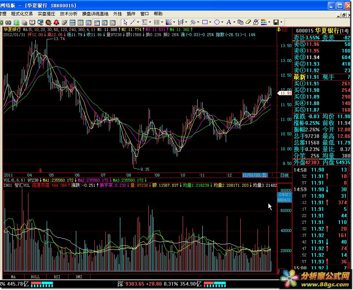The width and height of the screenshot is (353, 290).
Task: Expand the text tool dropdown arrow
Action: click(234, 22)
